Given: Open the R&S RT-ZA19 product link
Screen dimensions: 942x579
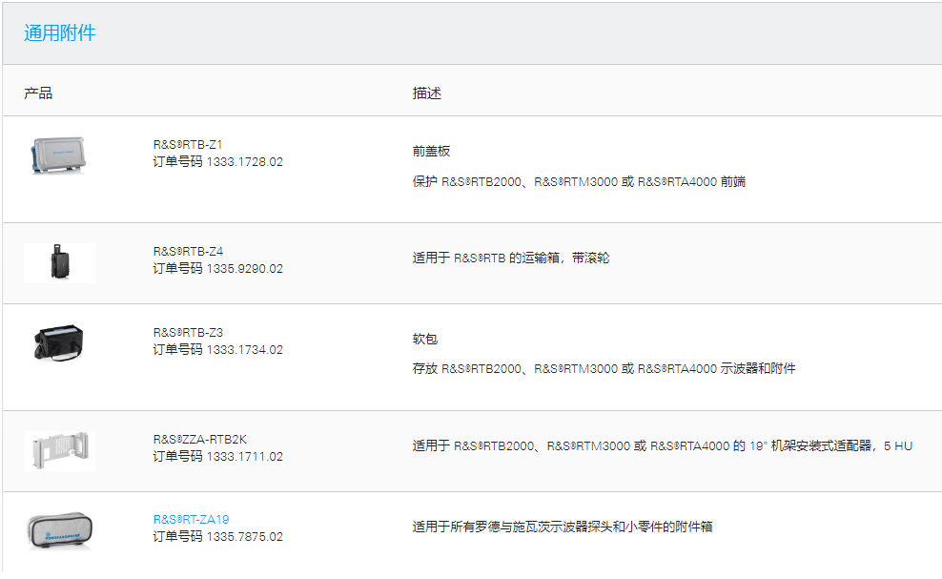Looking at the screenshot, I should pos(191,520).
